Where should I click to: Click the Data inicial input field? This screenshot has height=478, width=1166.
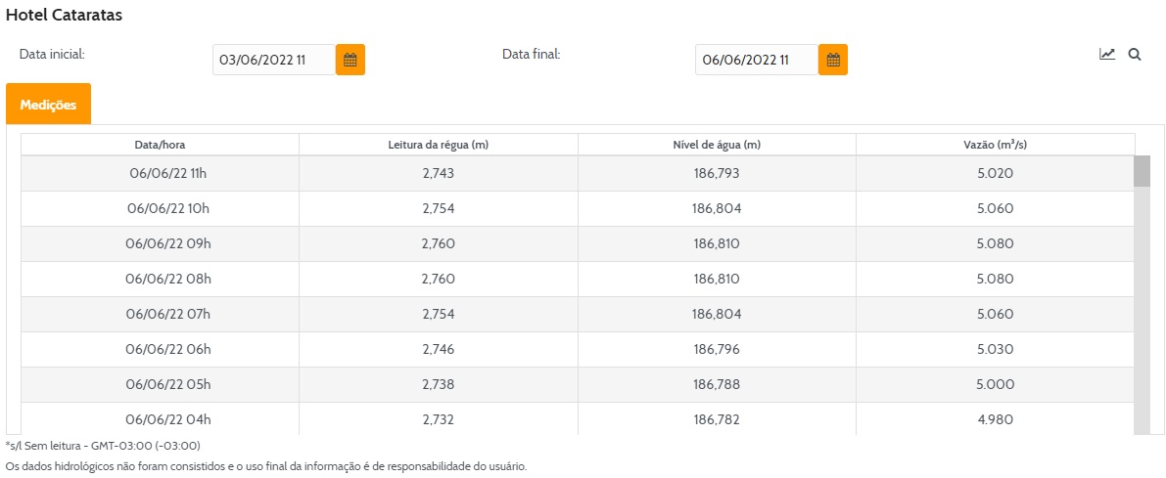point(273,60)
